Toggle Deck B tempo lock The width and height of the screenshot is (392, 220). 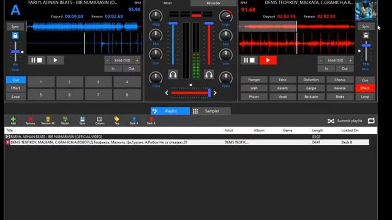(366, 35)
